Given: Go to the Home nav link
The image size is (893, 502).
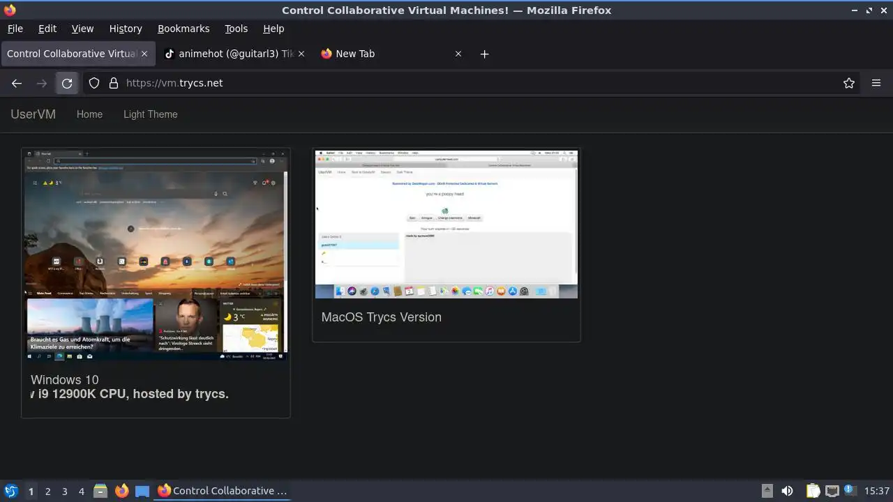Looking at the screenshot, I should click(x=89, y=114).
